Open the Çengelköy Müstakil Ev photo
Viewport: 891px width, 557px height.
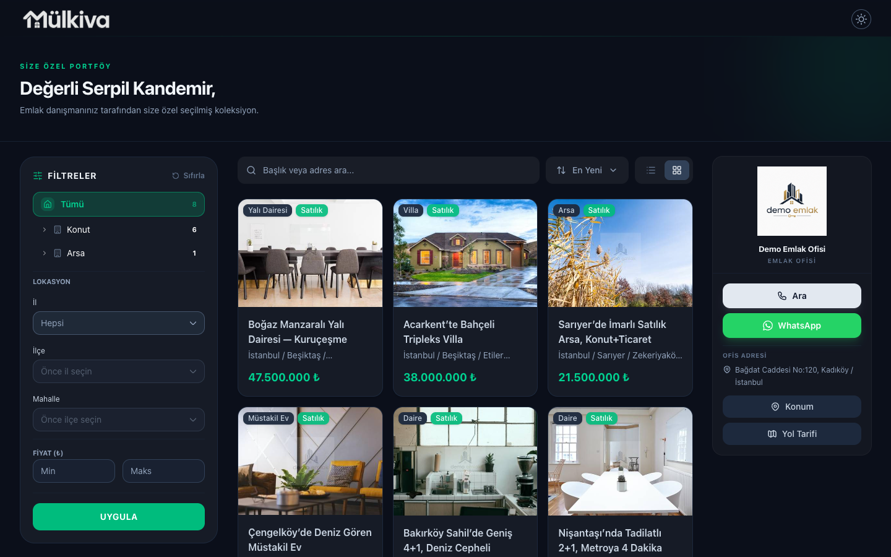(311, 461)
